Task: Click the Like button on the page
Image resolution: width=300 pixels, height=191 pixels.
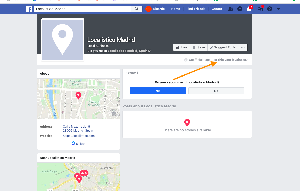Action: click(181, 47)
